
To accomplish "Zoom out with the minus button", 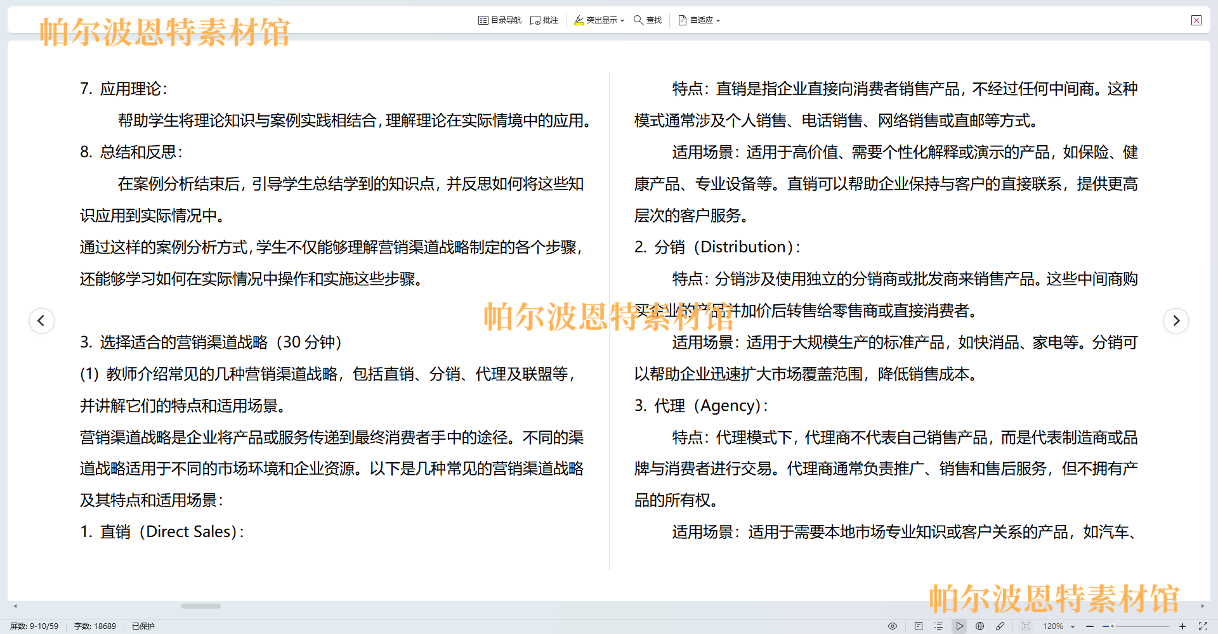I will pos(1090,626).
